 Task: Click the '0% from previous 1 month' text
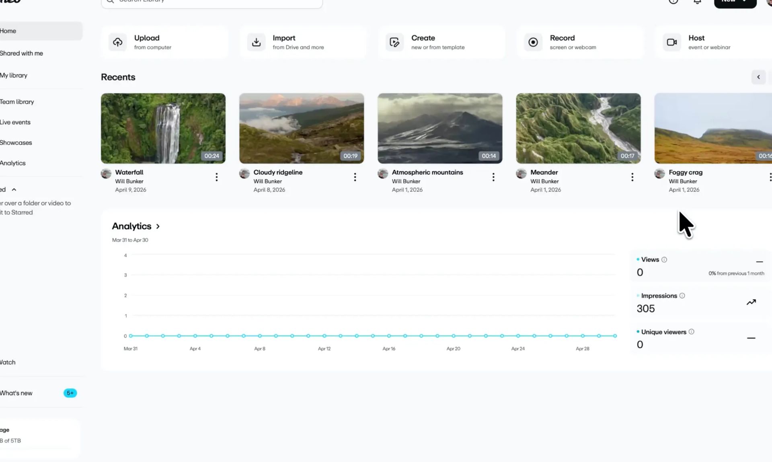[736, 273]
